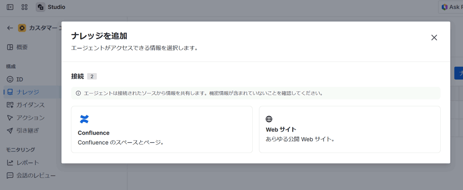The image size is (463, 190).
Task: Select ナレッジ in the sidebar
Action: [31, 92]
